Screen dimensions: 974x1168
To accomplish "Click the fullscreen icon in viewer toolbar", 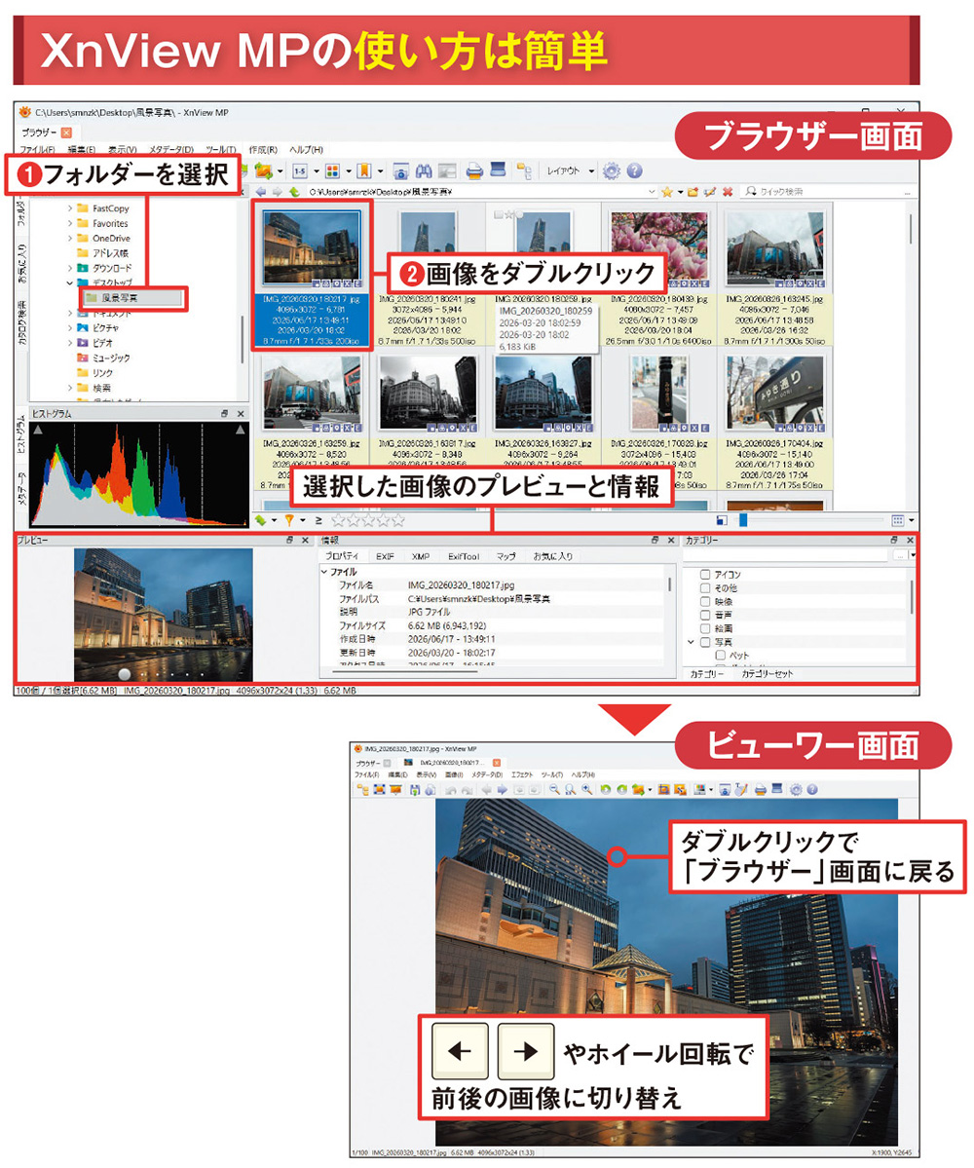I will click(379, 790).
